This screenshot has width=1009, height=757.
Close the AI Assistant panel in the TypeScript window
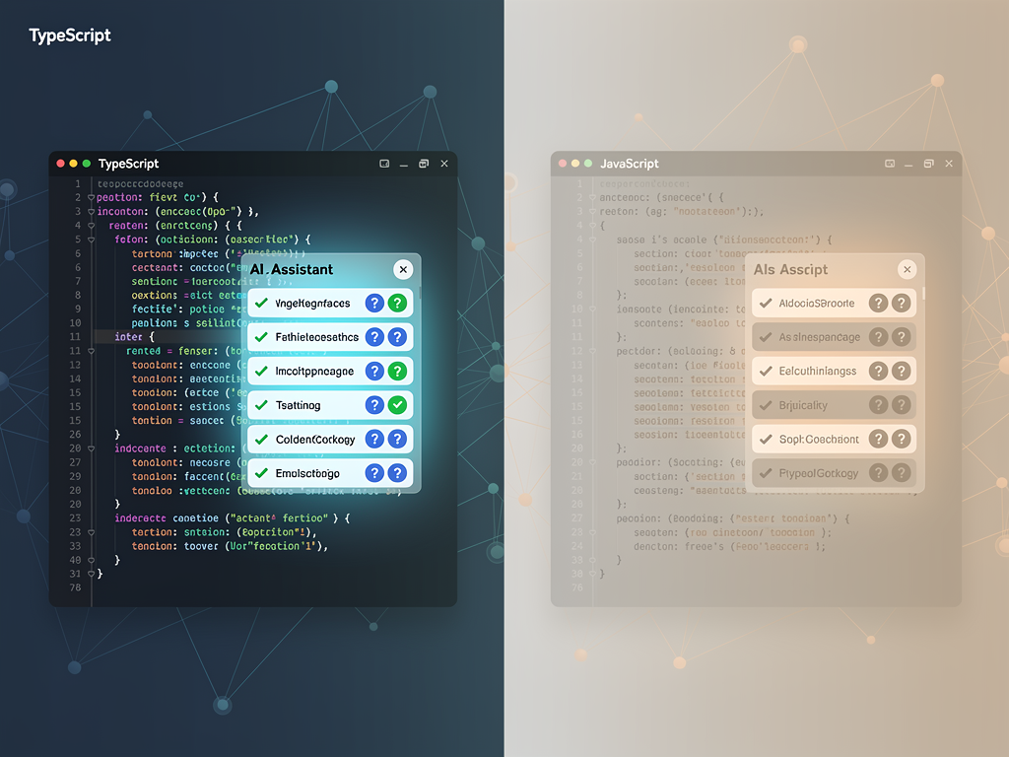pos(403,270)
